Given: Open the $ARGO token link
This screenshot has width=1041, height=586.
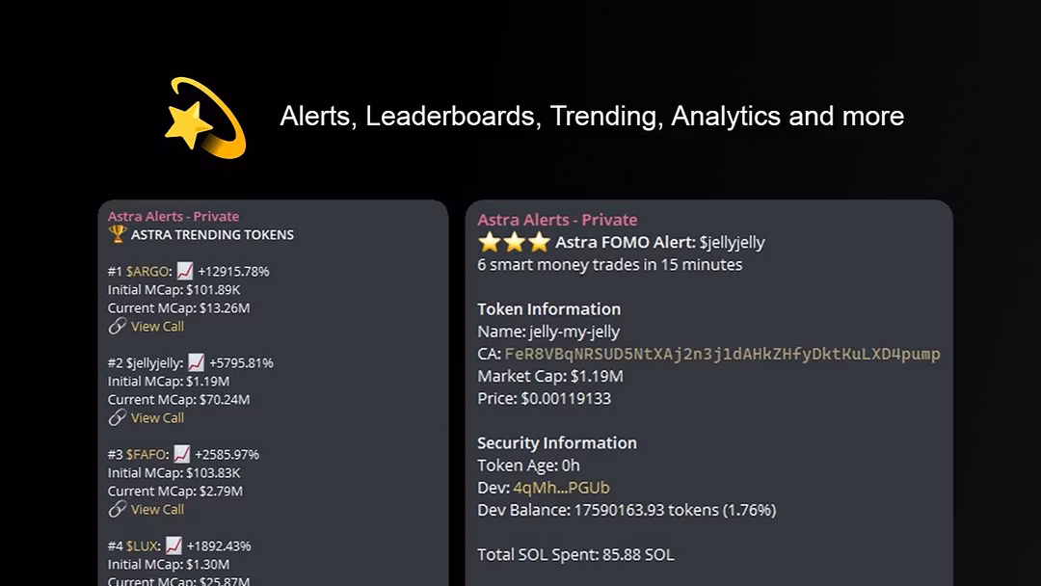Looking at the screenshot, I should pos(148,272).
